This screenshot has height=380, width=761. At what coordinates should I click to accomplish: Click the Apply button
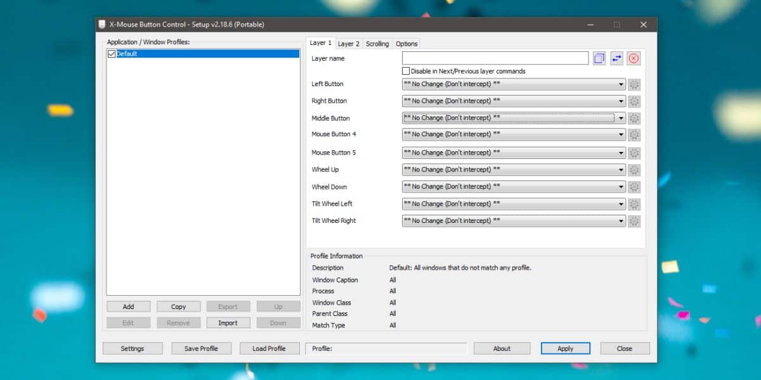(x=566, y=348)
